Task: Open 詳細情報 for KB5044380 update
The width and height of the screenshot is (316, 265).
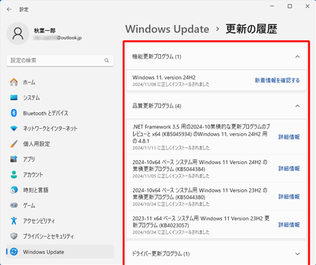Action: [x=289, y=197]
